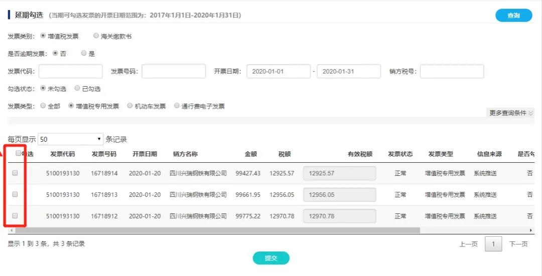Click the green 提交 submit button
Viewport: 542px width, 276px height.
point(270,258)
